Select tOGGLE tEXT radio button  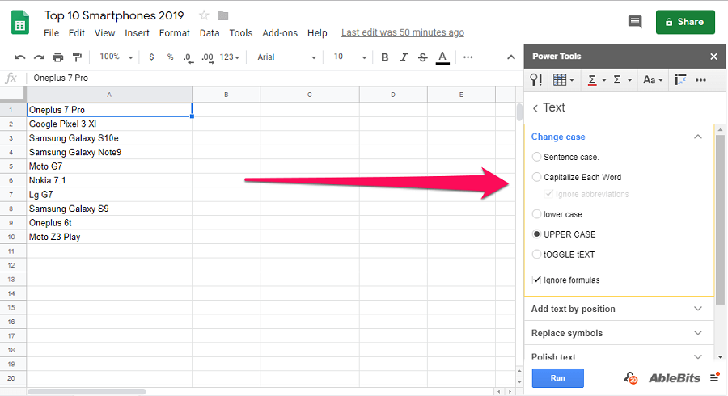tap(537, 254)
